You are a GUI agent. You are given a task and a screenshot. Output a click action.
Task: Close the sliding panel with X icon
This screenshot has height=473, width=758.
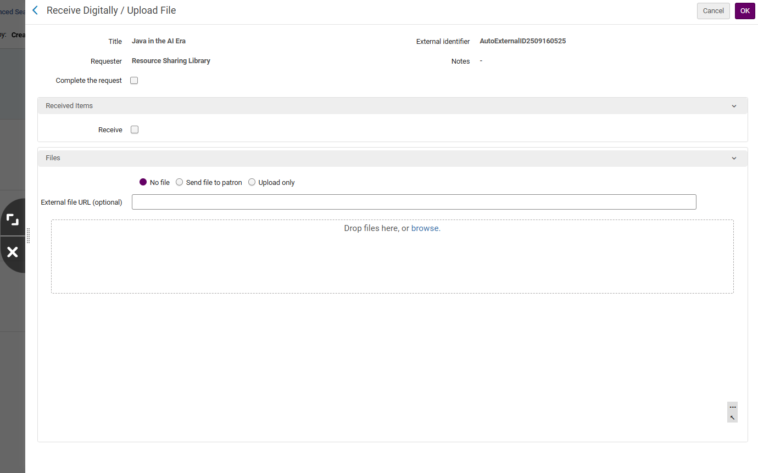coord(13,252)
